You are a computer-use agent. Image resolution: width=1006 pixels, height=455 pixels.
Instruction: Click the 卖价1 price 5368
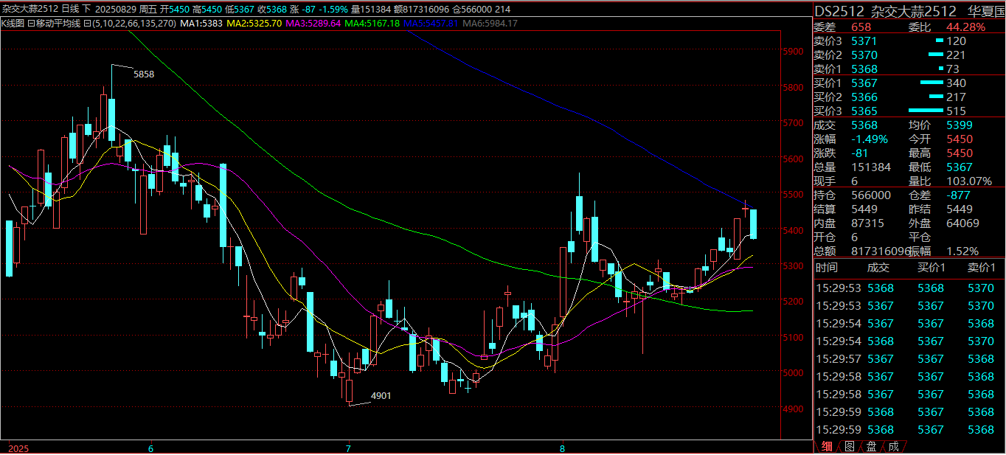click(x=864, y=69)
